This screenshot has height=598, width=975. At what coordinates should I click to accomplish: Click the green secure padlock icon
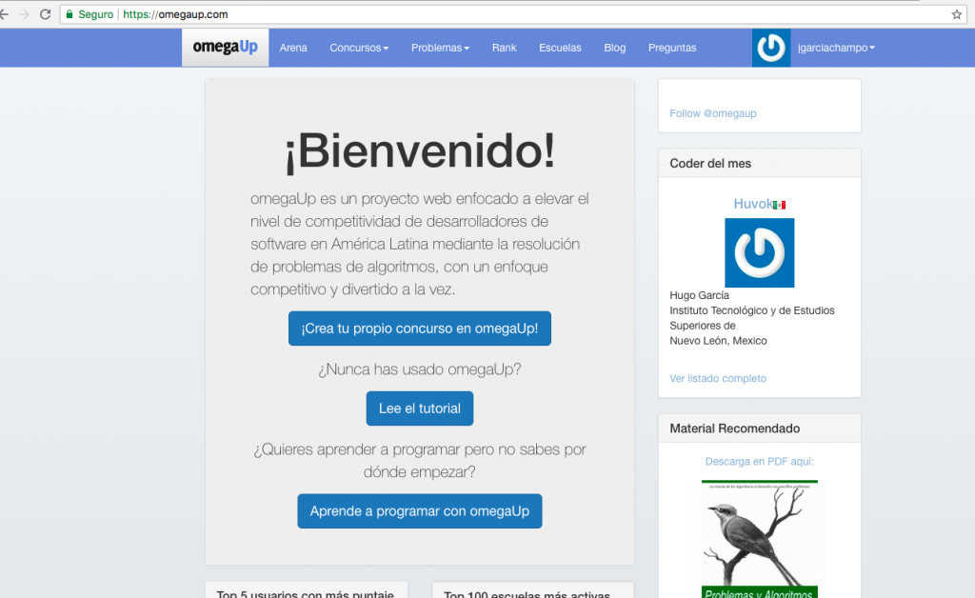click(70, 14)
